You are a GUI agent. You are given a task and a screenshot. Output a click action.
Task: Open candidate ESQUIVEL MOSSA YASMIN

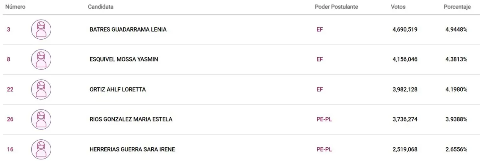pos(124,60)
